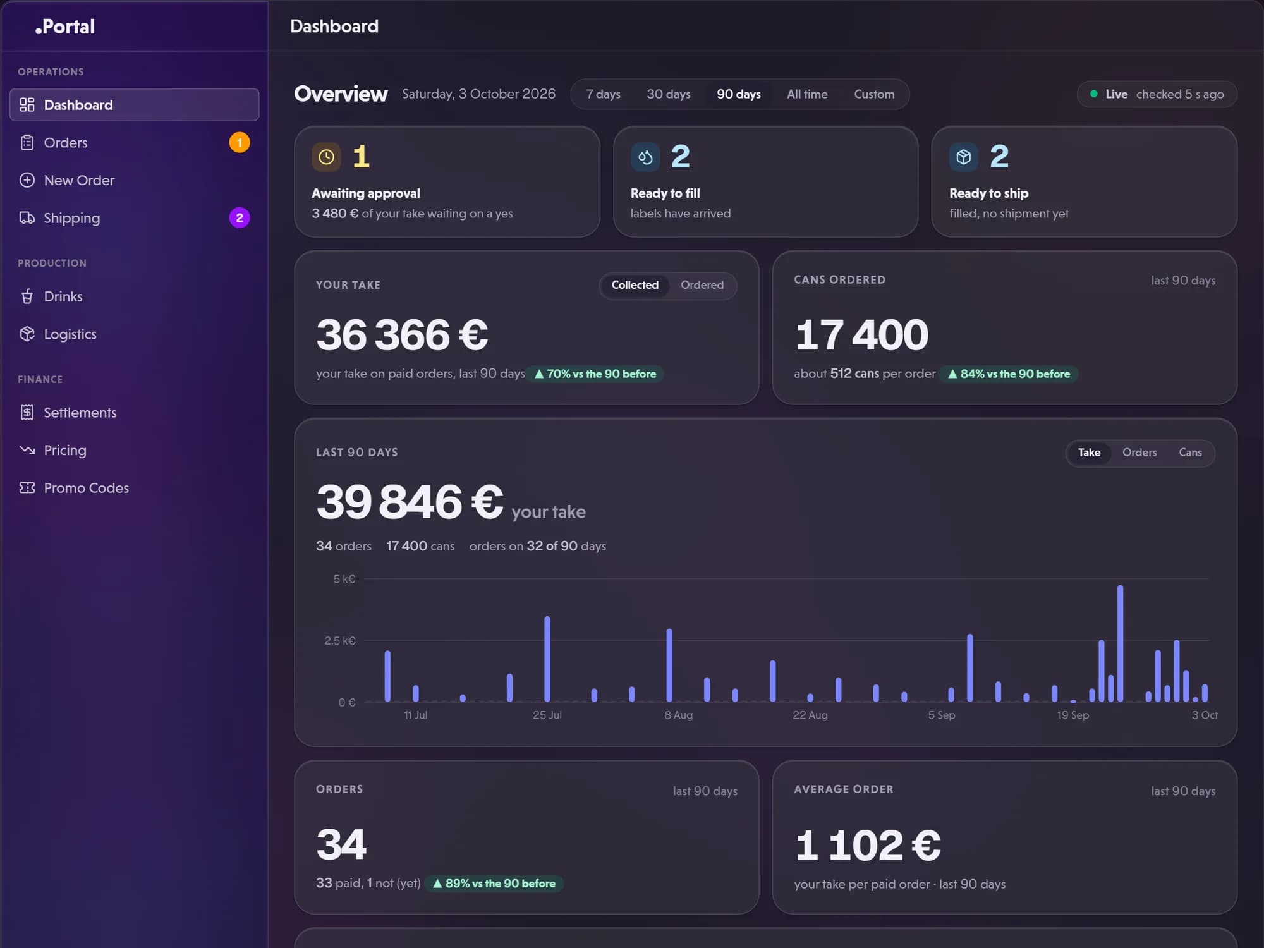Click the purple Shipping badge showing 2
This screenshot has height=948, width=1264.
pos(240,218)
